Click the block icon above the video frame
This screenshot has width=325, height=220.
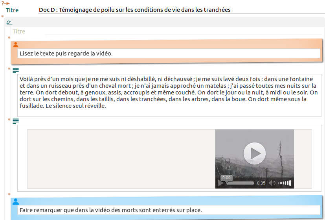pos(16,121)
